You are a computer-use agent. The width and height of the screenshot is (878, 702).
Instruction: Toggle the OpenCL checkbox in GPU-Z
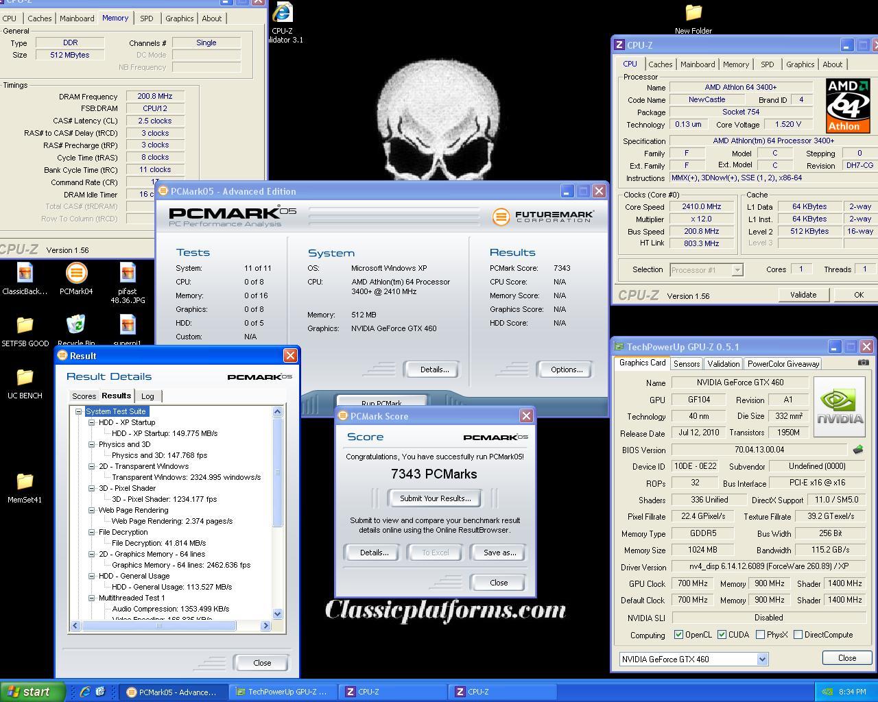click(678, 635)
